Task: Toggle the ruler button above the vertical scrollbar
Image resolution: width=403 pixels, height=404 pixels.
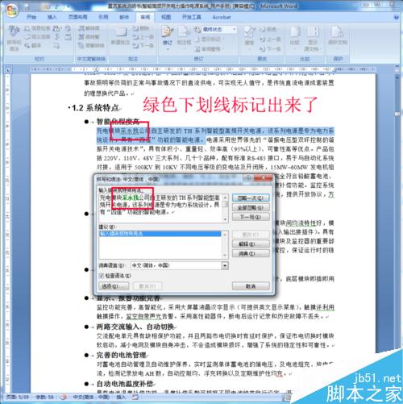Action: (397, 69)
